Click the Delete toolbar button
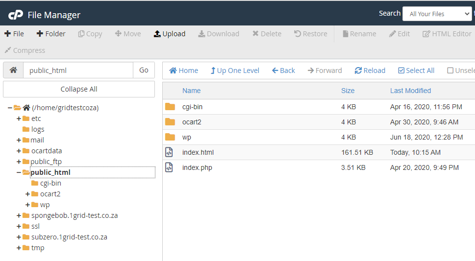This screenshot has width=475, height=261. 267,34
